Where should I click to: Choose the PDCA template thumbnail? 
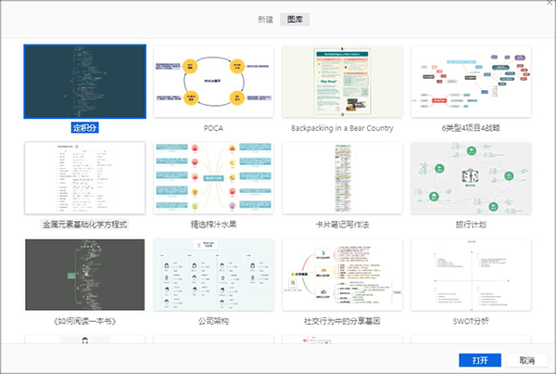click(213, 82)
